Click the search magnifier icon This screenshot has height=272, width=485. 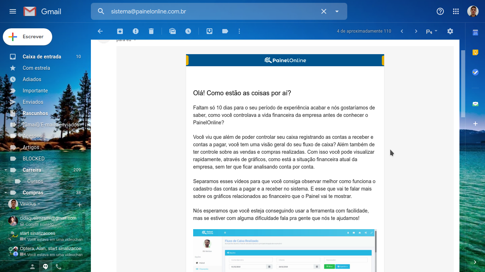click(x=101, y=11)
